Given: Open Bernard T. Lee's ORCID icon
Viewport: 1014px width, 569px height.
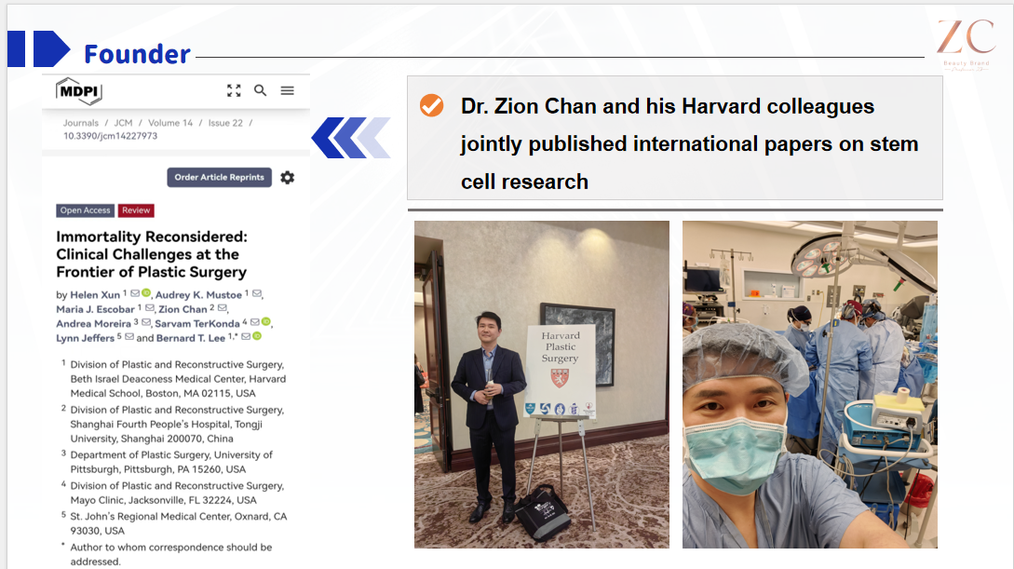Looking at the screenshot, I should pyautogui.click(x=257, y=337).
